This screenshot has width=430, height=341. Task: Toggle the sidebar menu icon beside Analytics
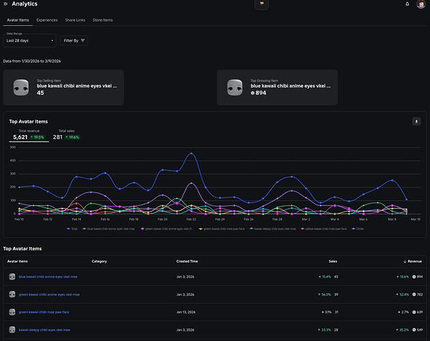point(5,4)
